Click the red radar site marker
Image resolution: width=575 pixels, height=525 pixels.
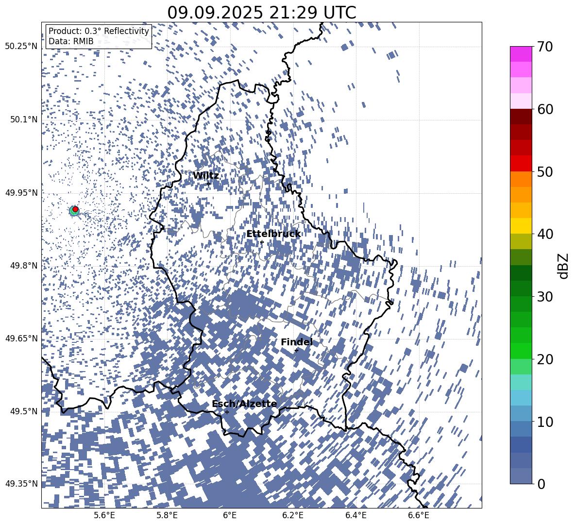pyautogui.click(x=75, y=209)
